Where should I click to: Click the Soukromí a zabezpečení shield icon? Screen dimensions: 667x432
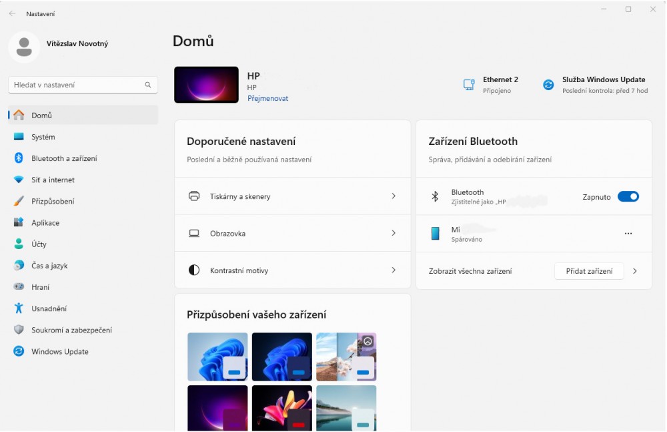pyautogui.click(x=19, y=330)
